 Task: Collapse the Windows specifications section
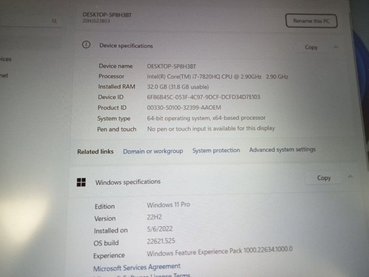coord(350,177)
